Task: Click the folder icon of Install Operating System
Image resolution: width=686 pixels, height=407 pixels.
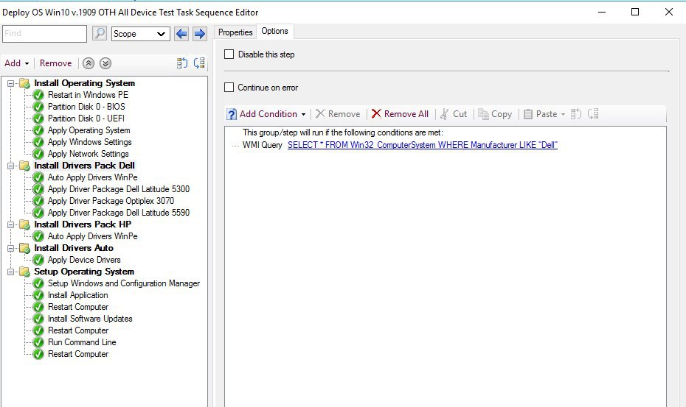Action: tap(24, 83)
